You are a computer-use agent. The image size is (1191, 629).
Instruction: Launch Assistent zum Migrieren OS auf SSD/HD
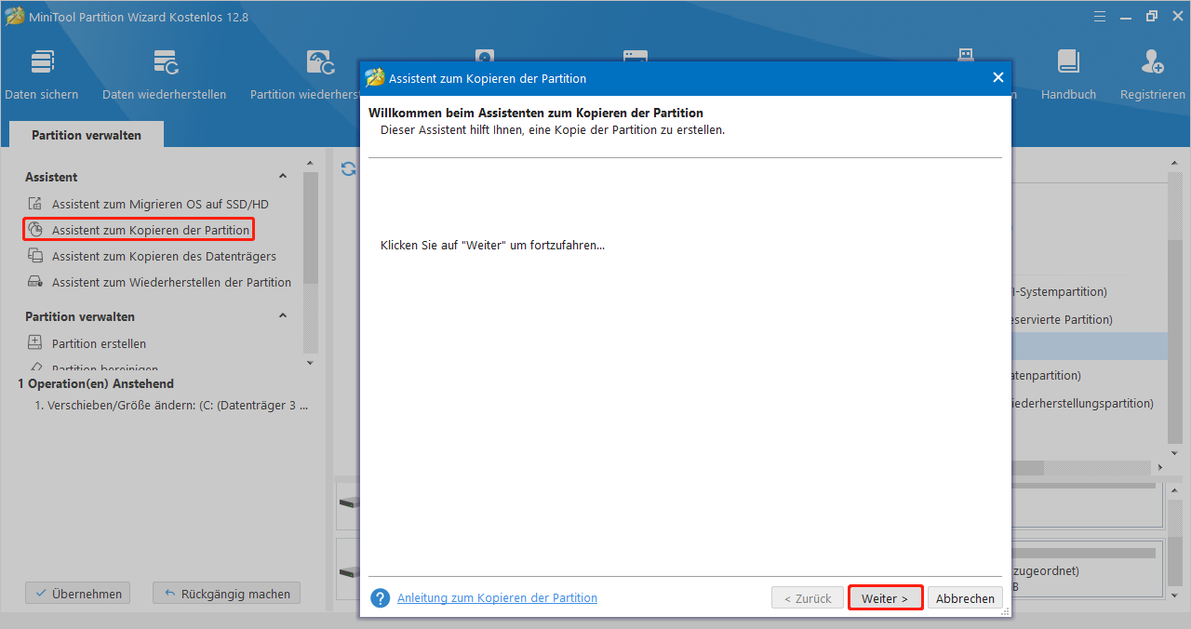160,204
